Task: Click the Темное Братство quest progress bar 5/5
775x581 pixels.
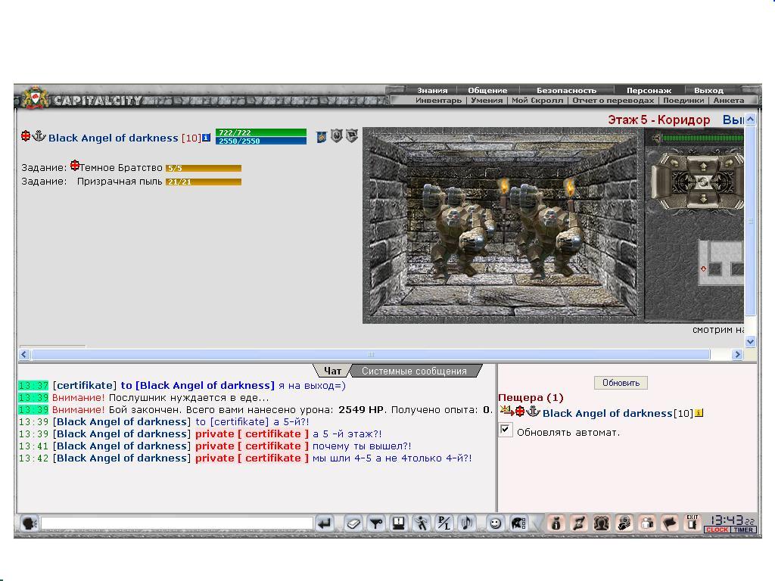Action: 203,168
